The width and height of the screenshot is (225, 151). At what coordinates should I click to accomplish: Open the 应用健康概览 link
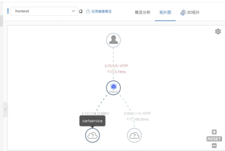pos(102,11)
